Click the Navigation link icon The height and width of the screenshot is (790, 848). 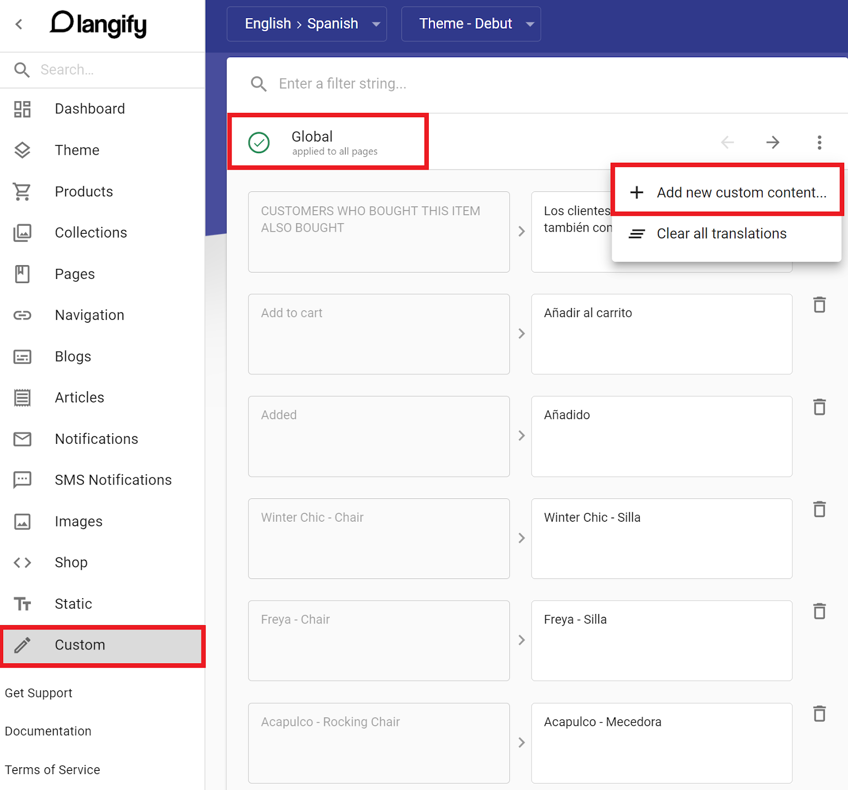22,315
